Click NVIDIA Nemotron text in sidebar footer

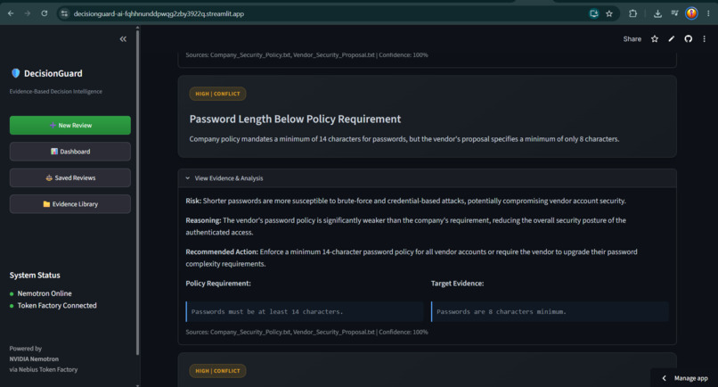point(34,359)
